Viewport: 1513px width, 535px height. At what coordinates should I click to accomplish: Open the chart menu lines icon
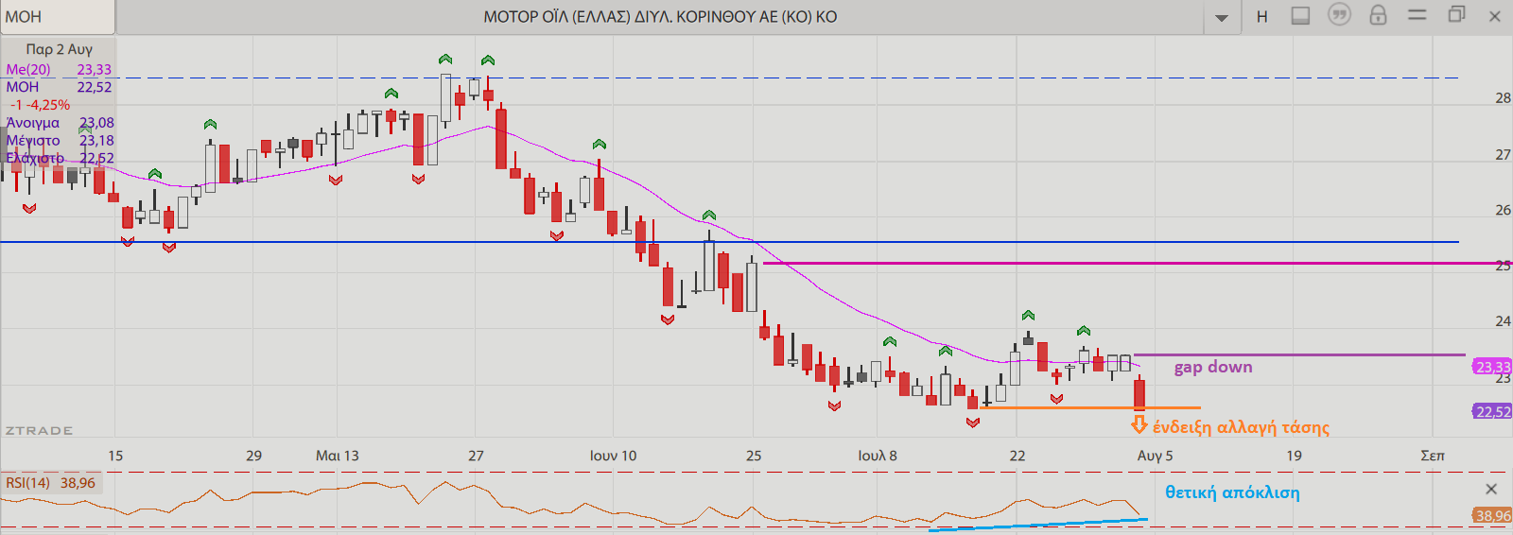tap(1417, 15)
